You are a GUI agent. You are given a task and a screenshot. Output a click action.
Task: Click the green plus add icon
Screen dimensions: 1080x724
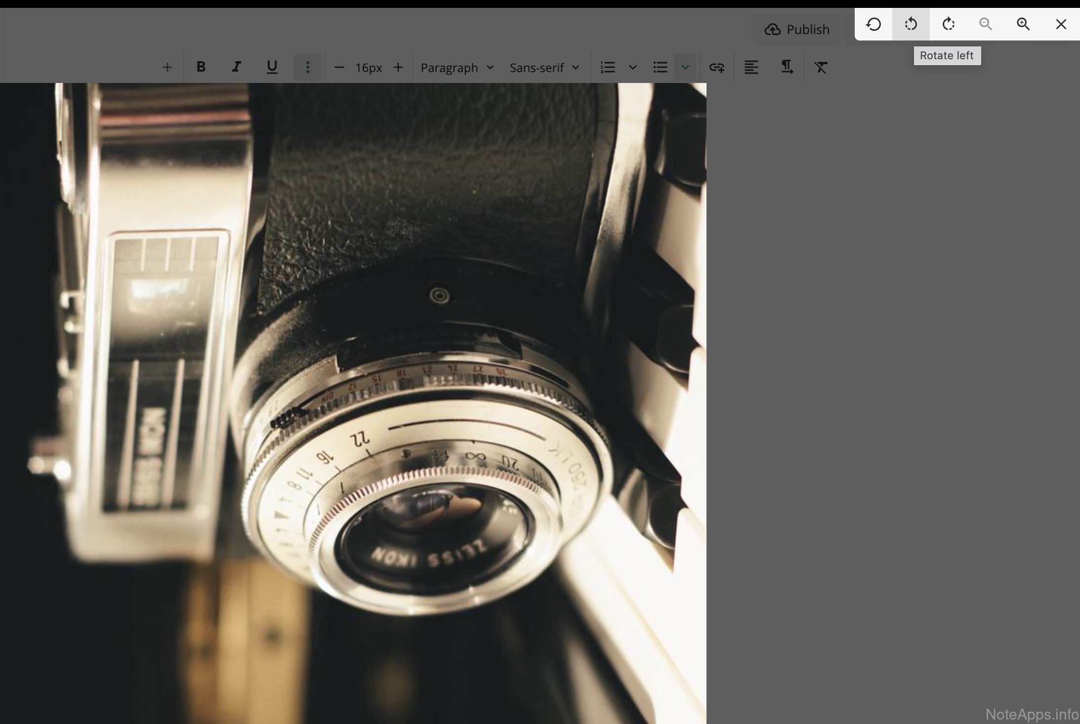point(167,67)
